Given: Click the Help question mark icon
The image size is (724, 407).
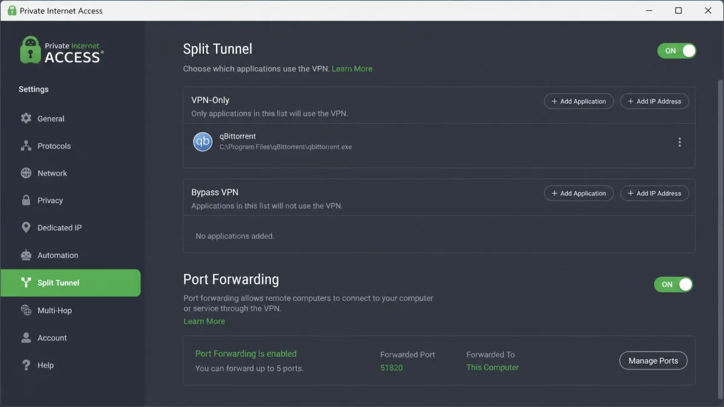Looking at the screenshot, I should [26, 365].
